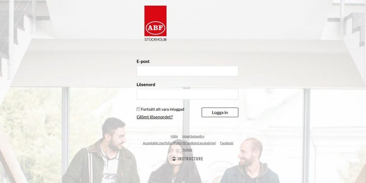This screenshot has height=183, width=366.
Task: Click the STOCKHOLM text under the logo
Action: pyautogui.click(x=156, y=40)
